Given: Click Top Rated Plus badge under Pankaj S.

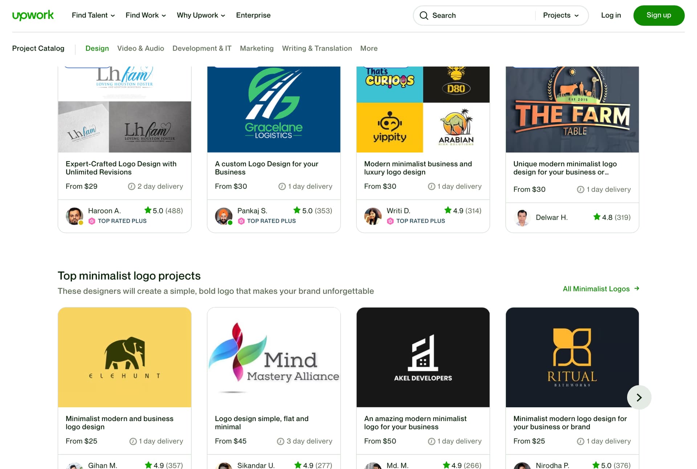Looking at the screenshot, I should pyautogui.click(x=267, y=221).
